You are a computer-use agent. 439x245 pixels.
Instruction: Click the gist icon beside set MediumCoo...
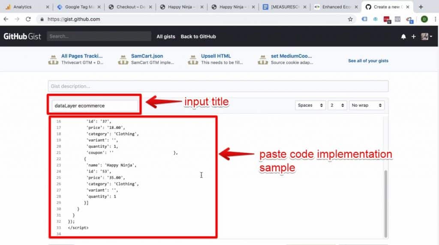263,59
